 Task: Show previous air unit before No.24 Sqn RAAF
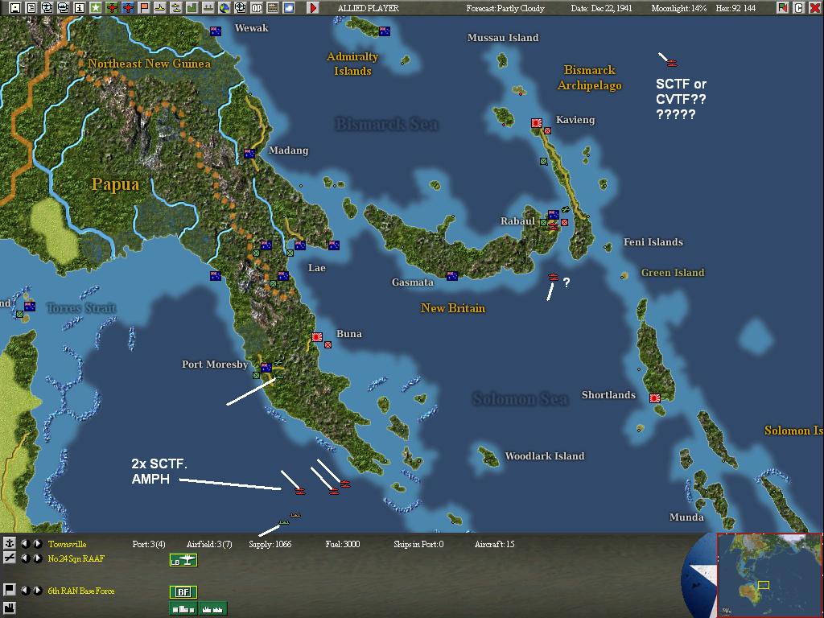tap(25, 558)
